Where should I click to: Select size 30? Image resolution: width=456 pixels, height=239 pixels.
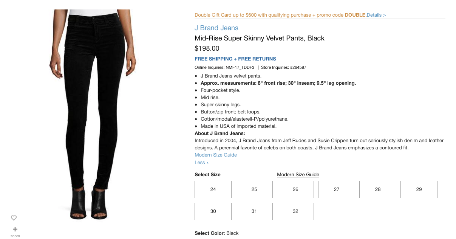(213, 211)
